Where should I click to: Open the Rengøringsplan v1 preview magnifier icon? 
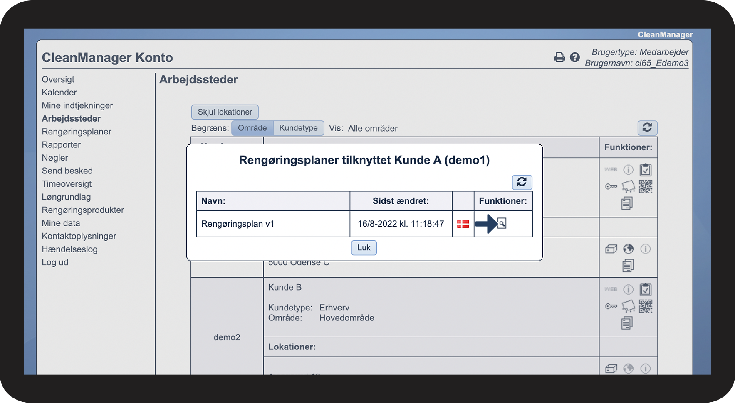coord(502,224)
